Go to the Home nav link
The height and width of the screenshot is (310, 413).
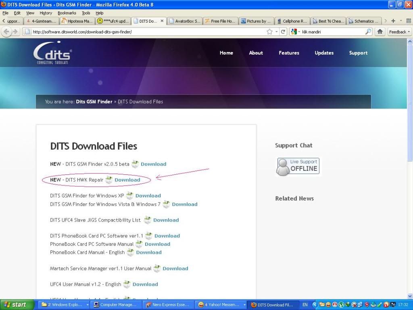pyautogui.click(x=226, y=53)
